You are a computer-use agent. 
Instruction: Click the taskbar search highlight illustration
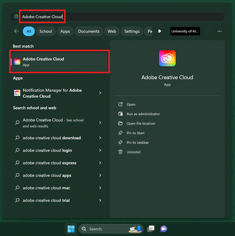point(135,229)
